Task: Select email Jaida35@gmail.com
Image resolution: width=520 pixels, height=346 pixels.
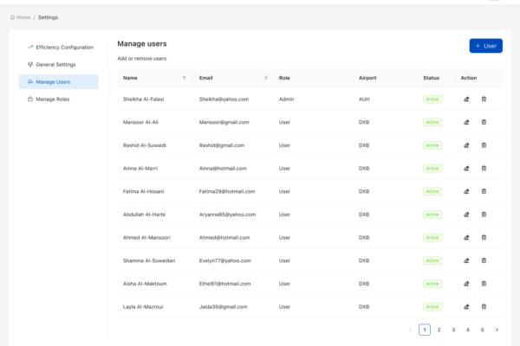Action: point(224,307)
